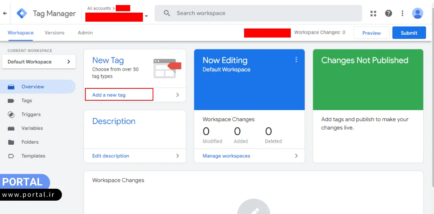Click the Edit description link
Screen dimensions: 434x214
pyautogui.click(x=111, y=156)
